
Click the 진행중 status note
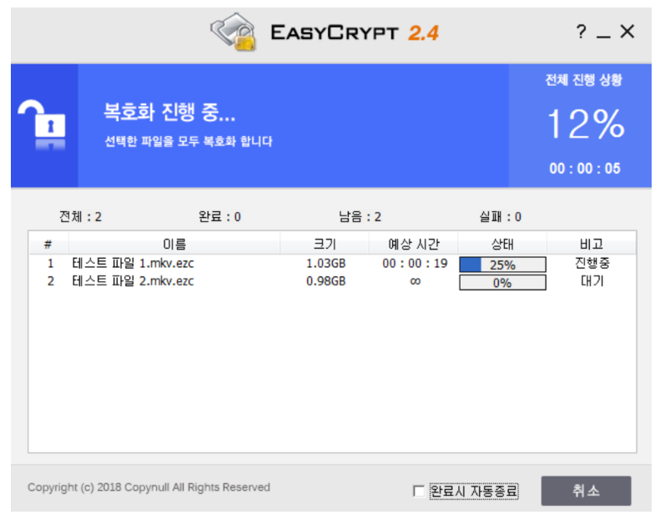point(592,264)
